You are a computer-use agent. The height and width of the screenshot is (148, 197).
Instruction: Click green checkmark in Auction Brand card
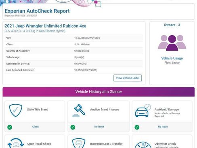tap(73, 127)
